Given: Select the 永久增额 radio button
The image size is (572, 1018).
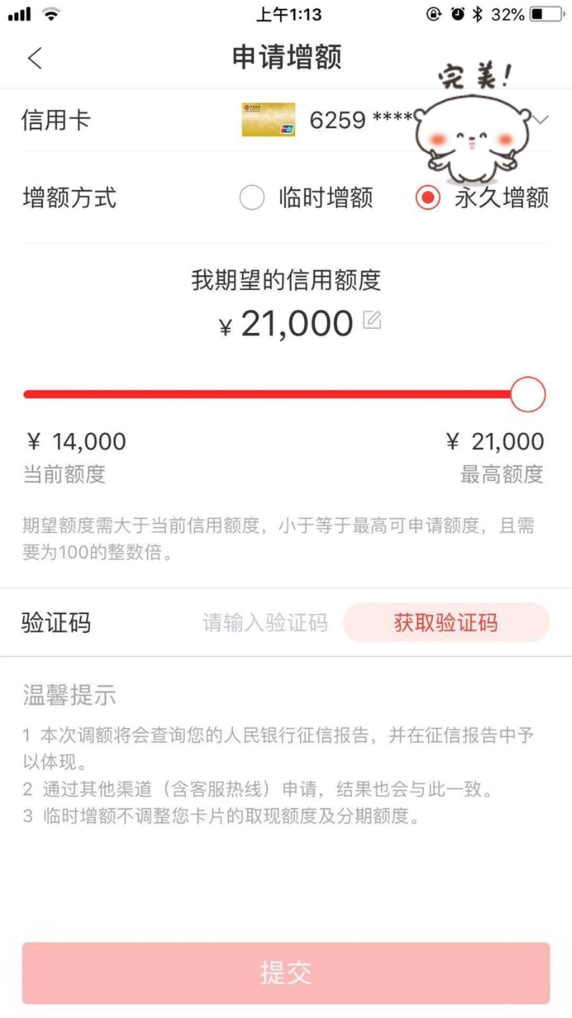Looking at the screenshot, I should pyautogui.click(x=427, y=198).
